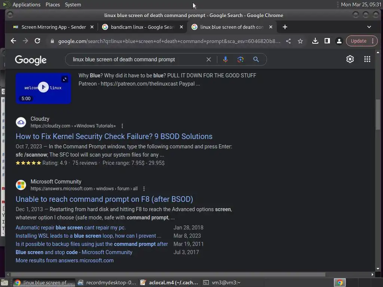The height and width of the screenshot is (287, 383).
Task: Submit search with magnifier icon
Action: coord(256,59)
